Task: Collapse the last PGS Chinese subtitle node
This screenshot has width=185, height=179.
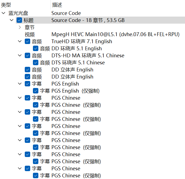Action: pos(20,168)
